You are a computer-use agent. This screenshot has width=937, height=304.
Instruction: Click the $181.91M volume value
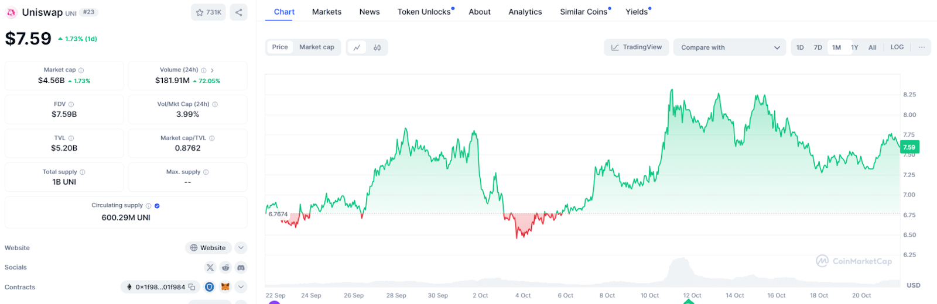(172, 81)
